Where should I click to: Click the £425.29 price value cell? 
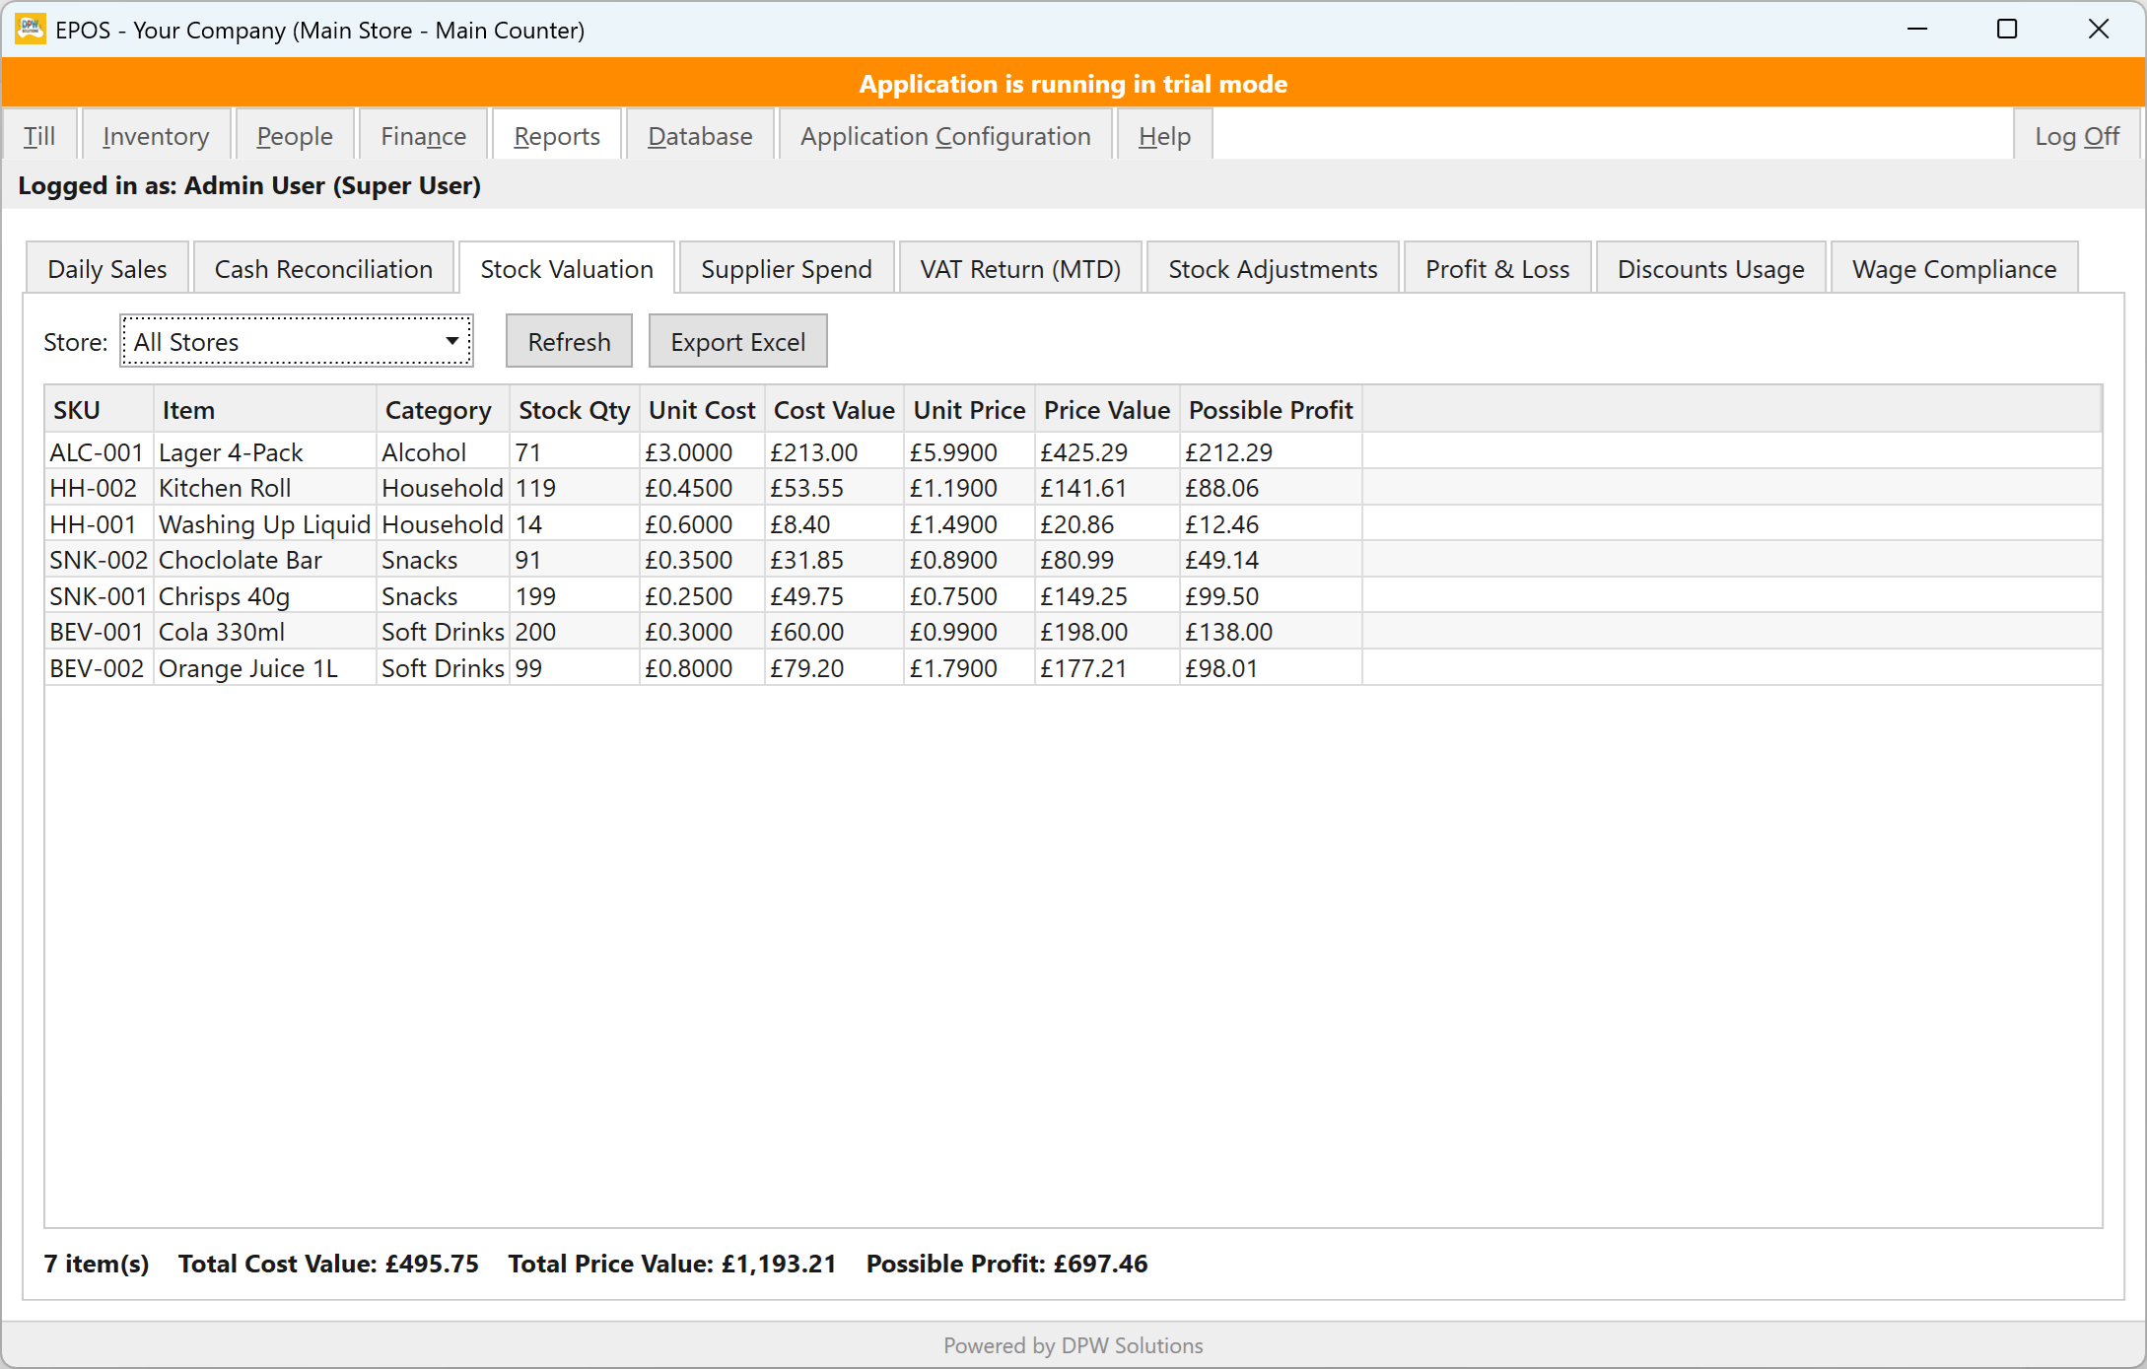(x=1107, y=452)
